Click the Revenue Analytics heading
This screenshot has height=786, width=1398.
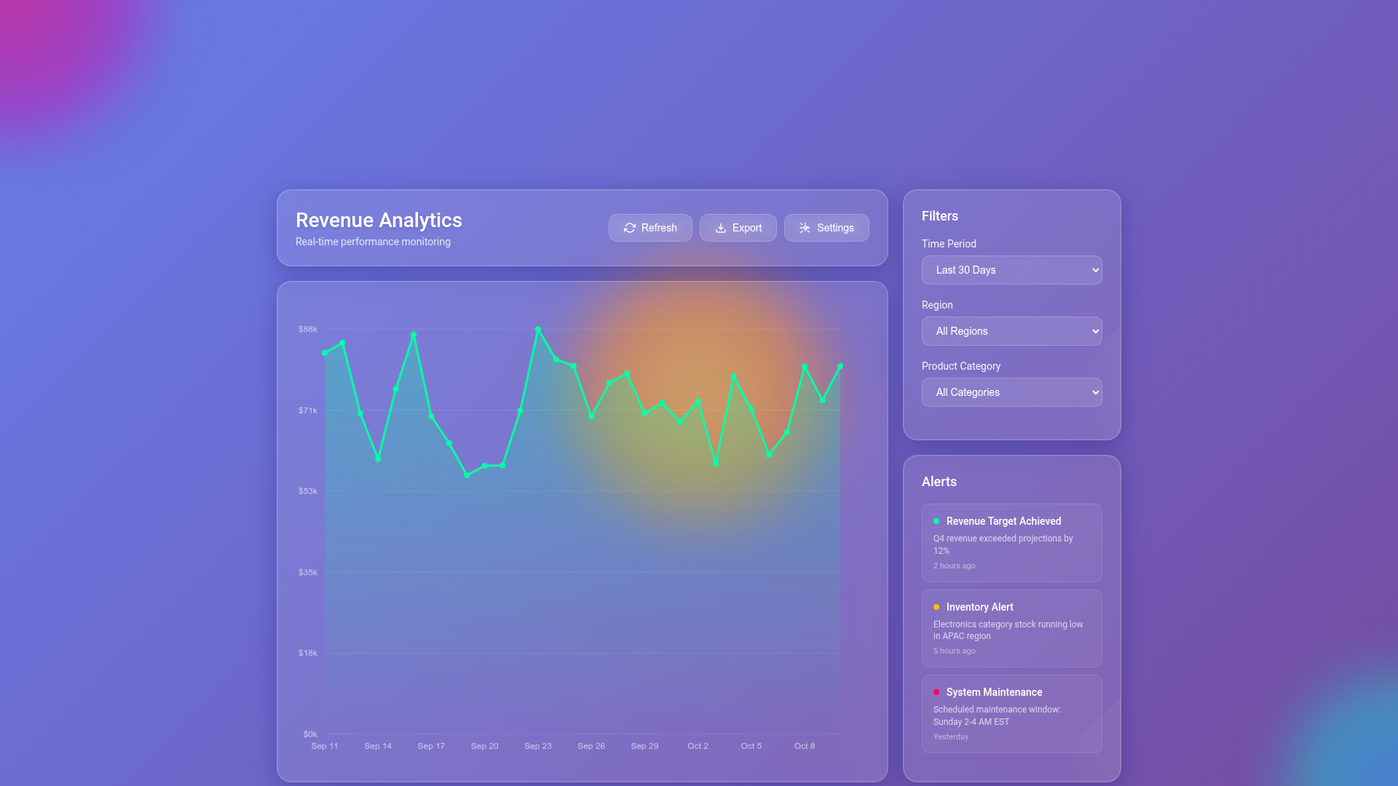379,221
